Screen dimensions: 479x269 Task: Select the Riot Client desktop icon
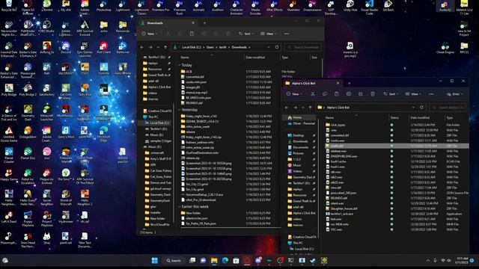(103, 48)
